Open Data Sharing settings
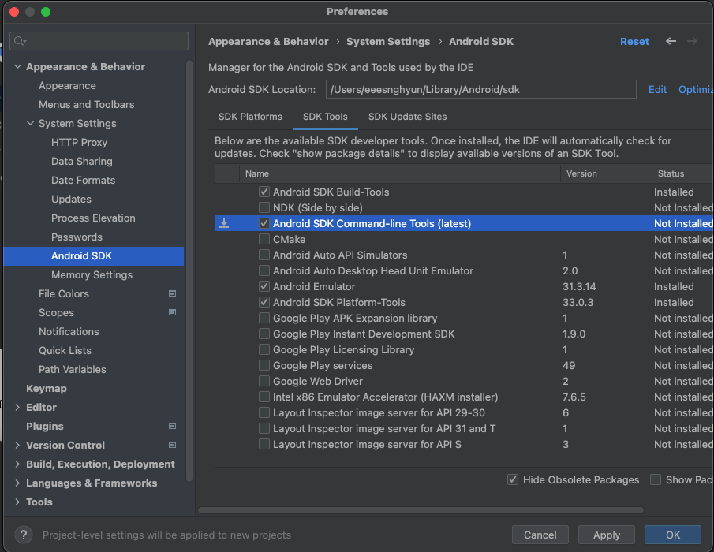Image resolution: width=714 pixels, height=552 pixels. (82, 161)
